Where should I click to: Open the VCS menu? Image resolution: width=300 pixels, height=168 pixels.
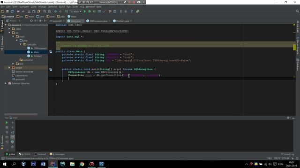point(82,7)
